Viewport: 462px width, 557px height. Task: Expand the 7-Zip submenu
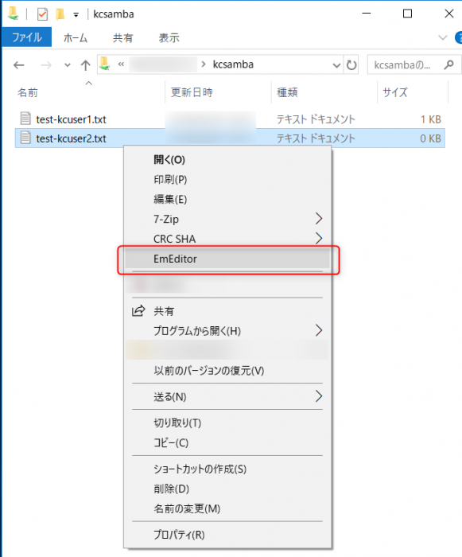click(318, 219)
